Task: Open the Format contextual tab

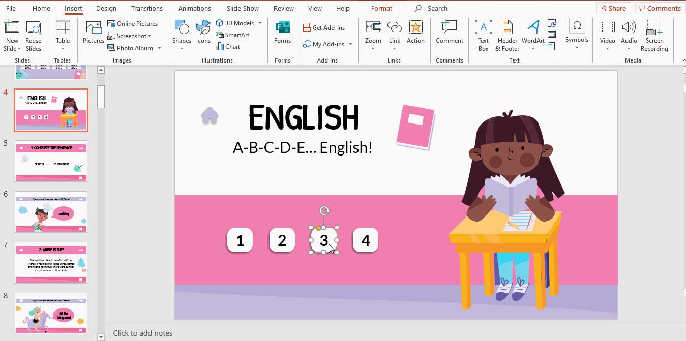Action: tap(381, 8)
